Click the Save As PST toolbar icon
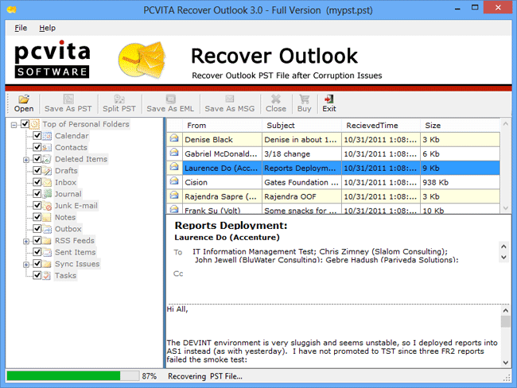 click(x=68, y=99)
